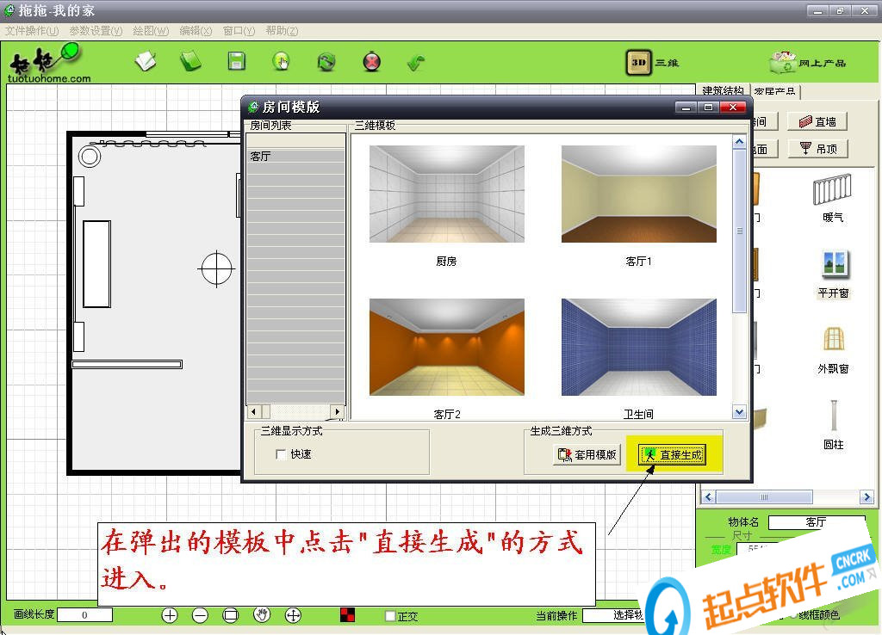Click the zoom out minus icon
Image resolution: width=882 pixels, height=635 pixels.
200,615
